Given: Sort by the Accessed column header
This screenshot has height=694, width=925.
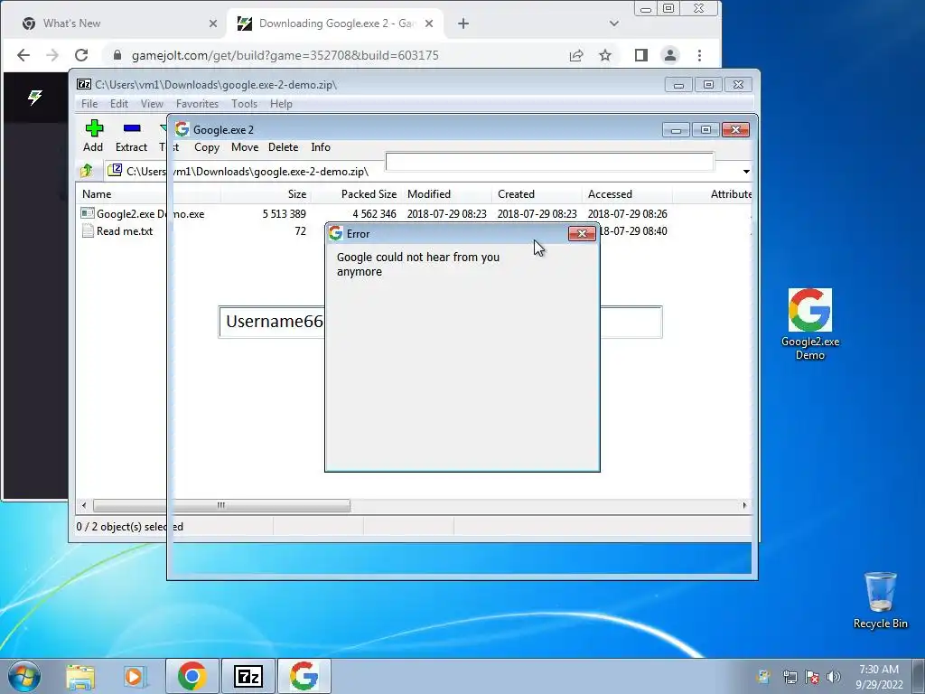Looking at the screenshot, I should pyautogui.click(x=627, y=194).
